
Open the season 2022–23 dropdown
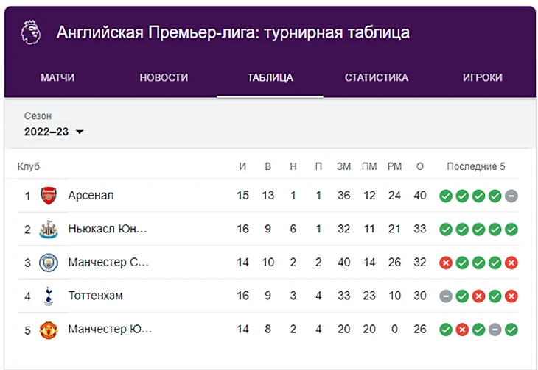[54, 132]
